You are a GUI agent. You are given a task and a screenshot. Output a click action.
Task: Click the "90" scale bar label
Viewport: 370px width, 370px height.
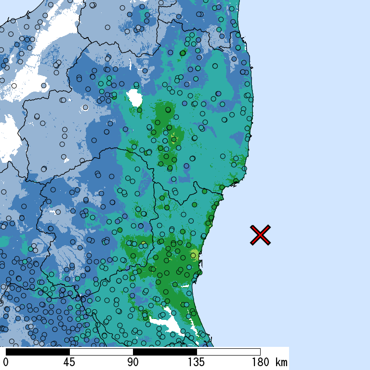point(133,362)
